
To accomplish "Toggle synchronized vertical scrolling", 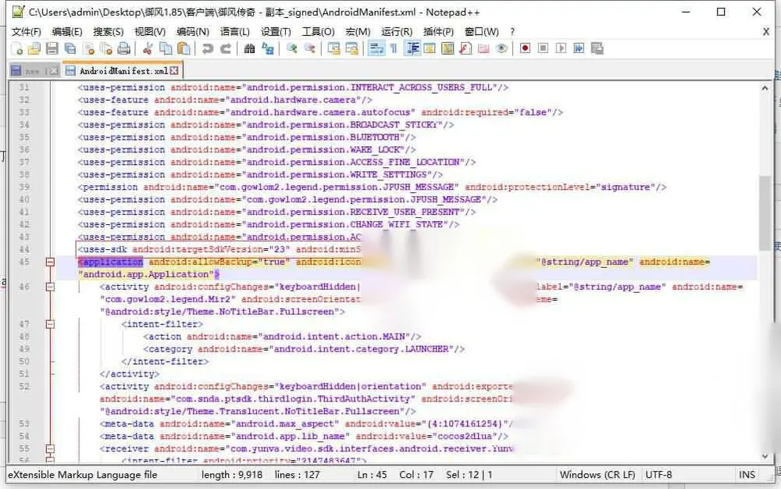I will 333,48.
